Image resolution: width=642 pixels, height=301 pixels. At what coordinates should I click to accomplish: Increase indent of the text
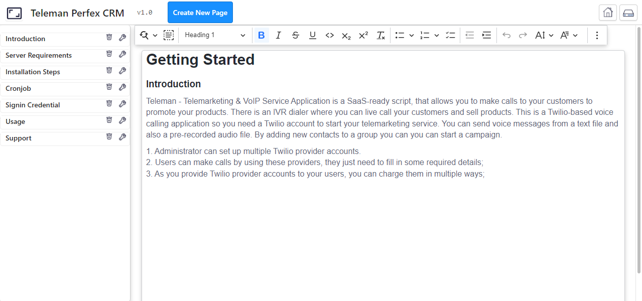click(486, 35)
